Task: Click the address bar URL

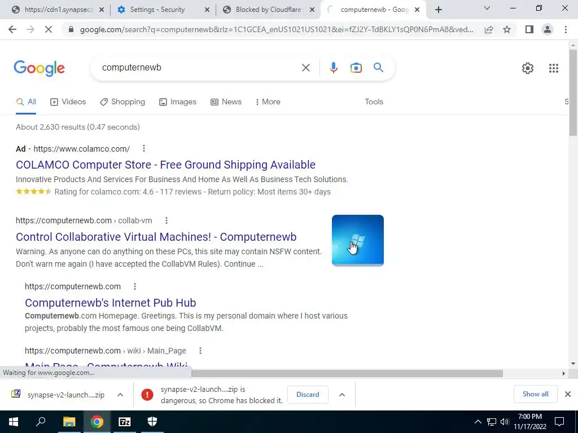Action: coord(277,29)
